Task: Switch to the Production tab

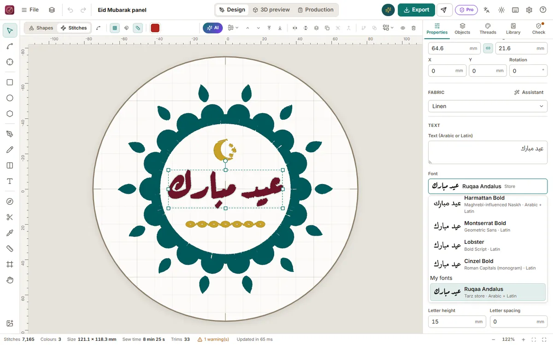Action: (316, 10)
